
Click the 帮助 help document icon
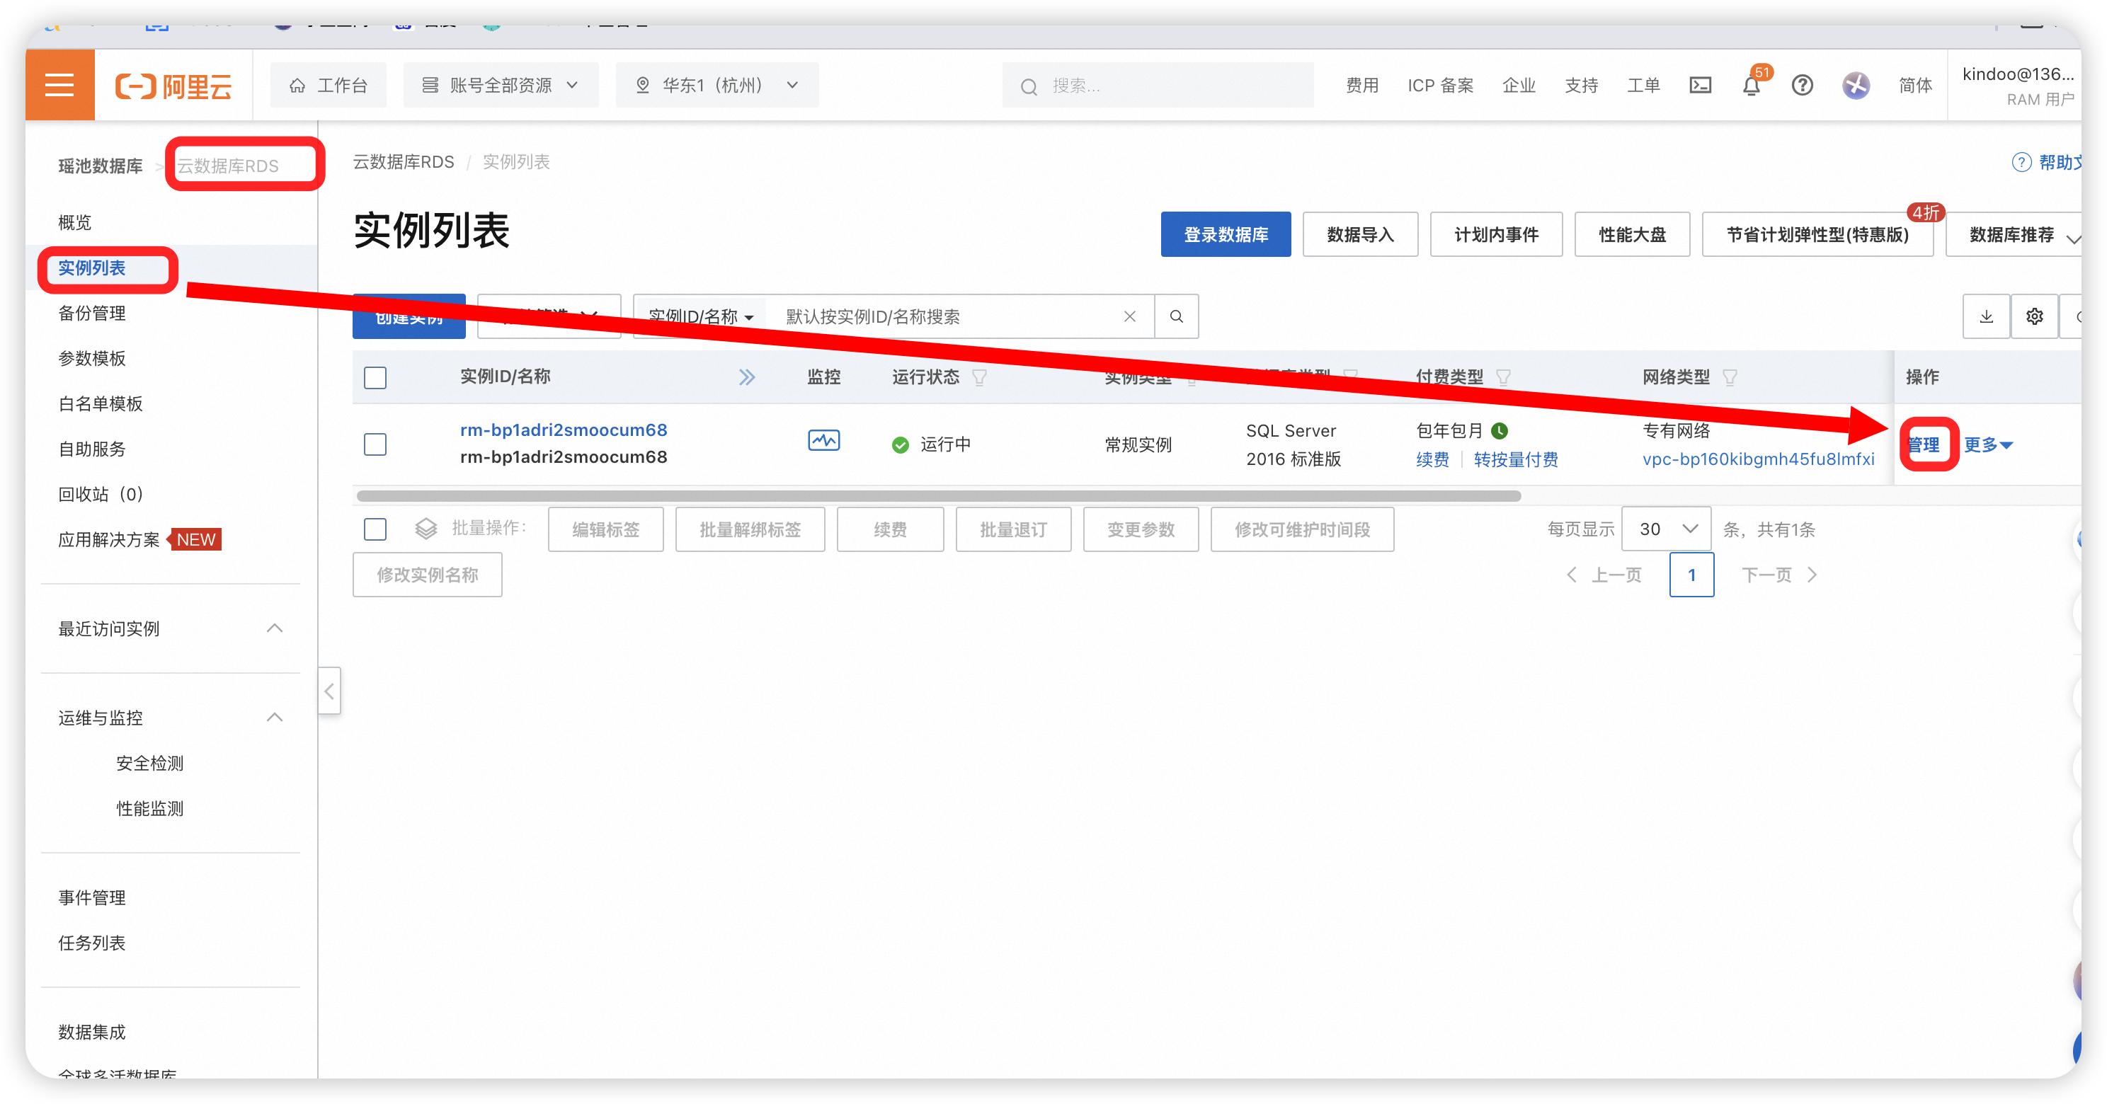[x=2021, y=162]
